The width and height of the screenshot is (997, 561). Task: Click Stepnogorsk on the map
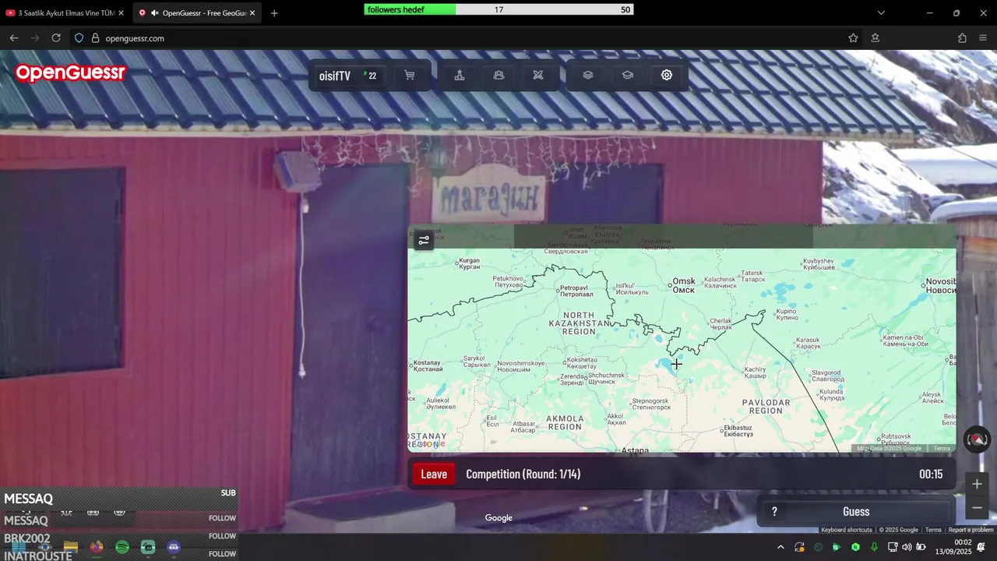tap(651, 404)
